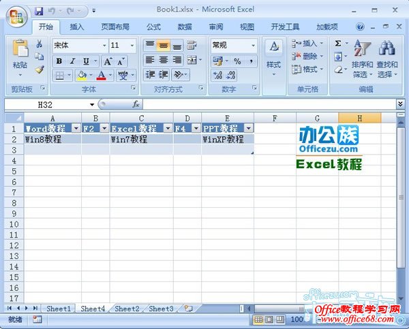The image size is (409, 329).
Task: Paste clipboard contents using the 粘贴 icon
Action: (x=20, y=48)
